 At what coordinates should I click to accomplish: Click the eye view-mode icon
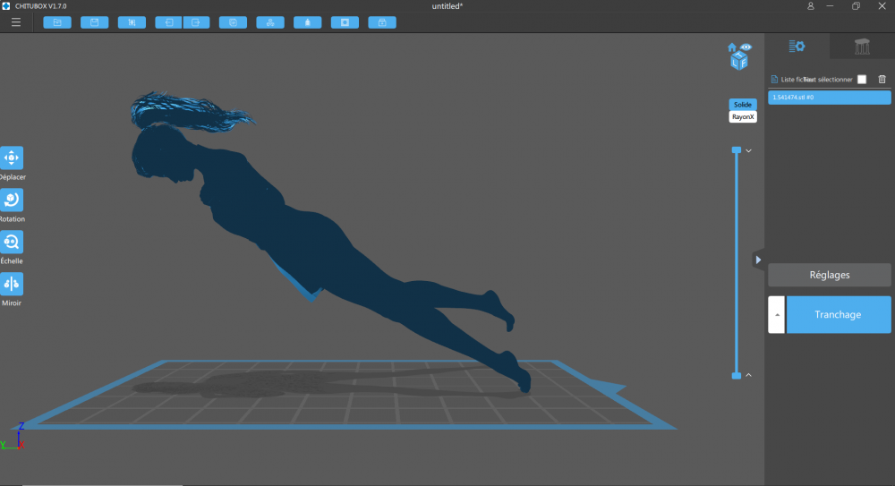tap(746, 47)
